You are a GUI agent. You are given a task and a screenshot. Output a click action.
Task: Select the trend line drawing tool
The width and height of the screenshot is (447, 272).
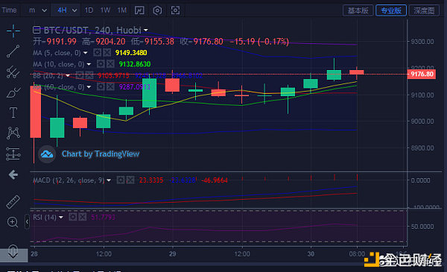click(13, 51)
